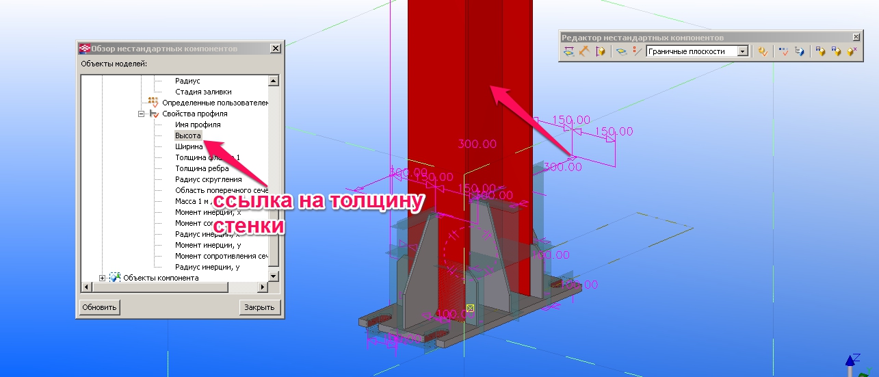Click the yellow handle point at the base plate
Image resolution: width=879 pixels, height=377 pixels.
(x=469, y=308)
